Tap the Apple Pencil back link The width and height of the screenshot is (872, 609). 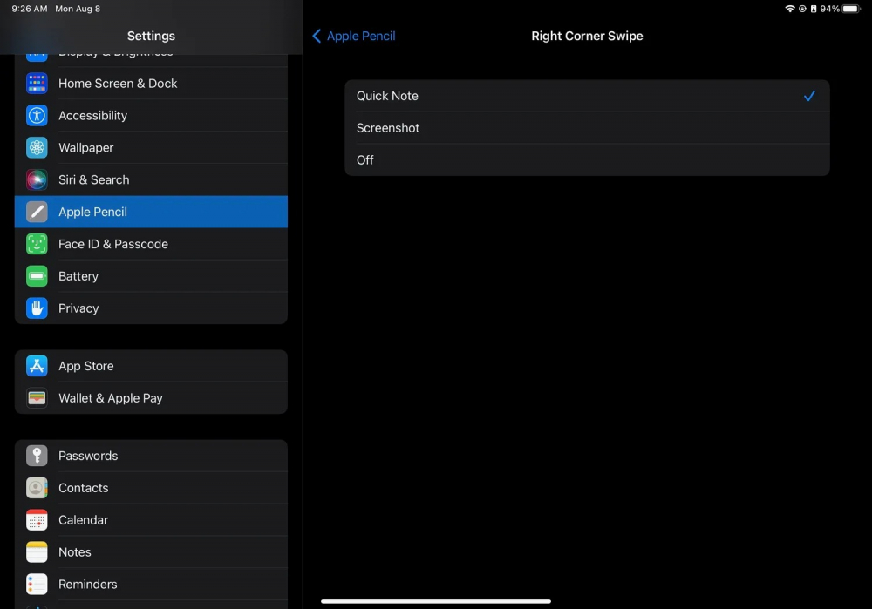tap(361, 36)
